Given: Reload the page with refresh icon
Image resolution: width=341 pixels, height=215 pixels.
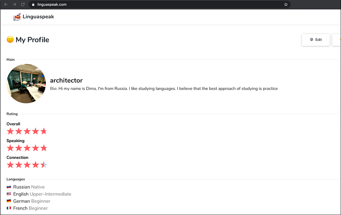Looking at the screenshot, I should [x=23, y=4].
